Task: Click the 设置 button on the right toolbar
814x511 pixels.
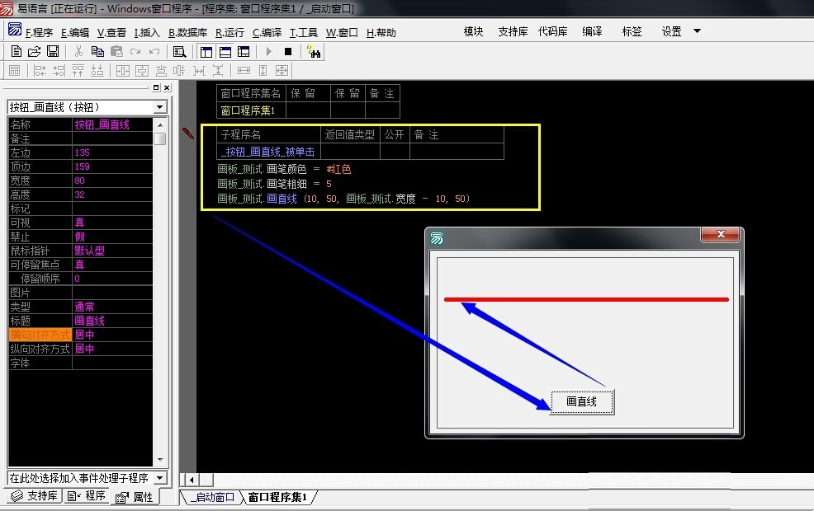Action: (x=671, y=31)
